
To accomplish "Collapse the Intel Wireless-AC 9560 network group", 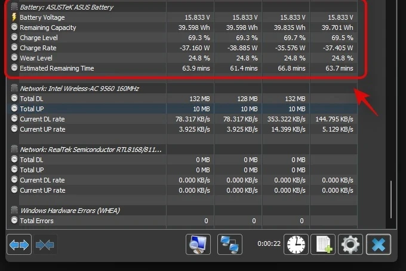I will 14,89.
